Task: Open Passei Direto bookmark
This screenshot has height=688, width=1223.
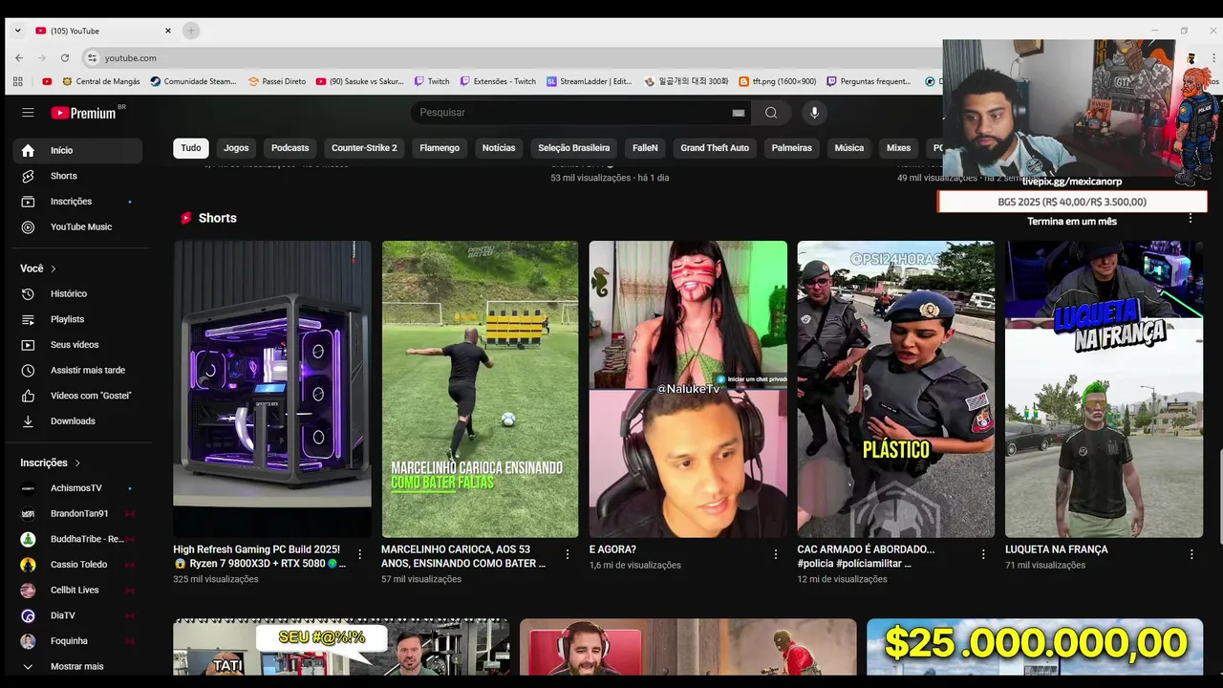Action: [277, 81]
